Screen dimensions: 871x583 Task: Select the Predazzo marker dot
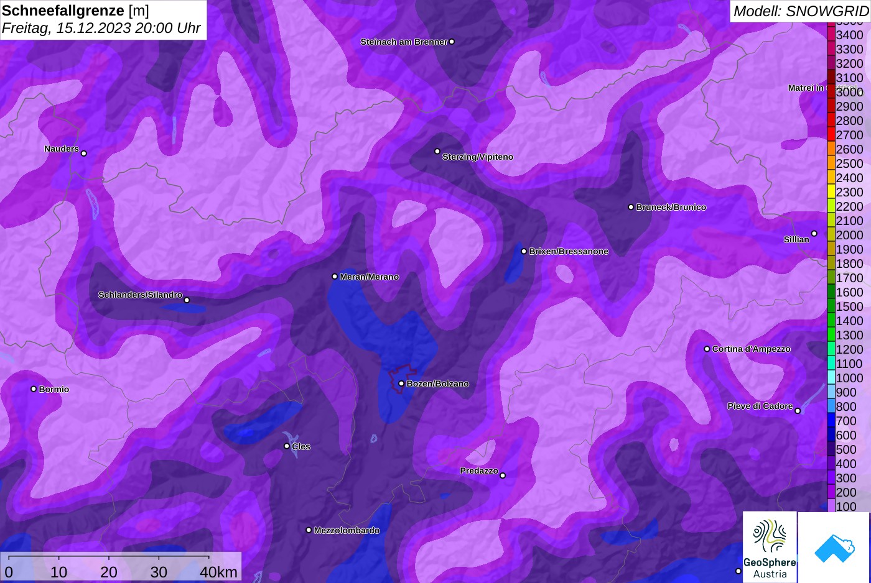tap(503, 475)
